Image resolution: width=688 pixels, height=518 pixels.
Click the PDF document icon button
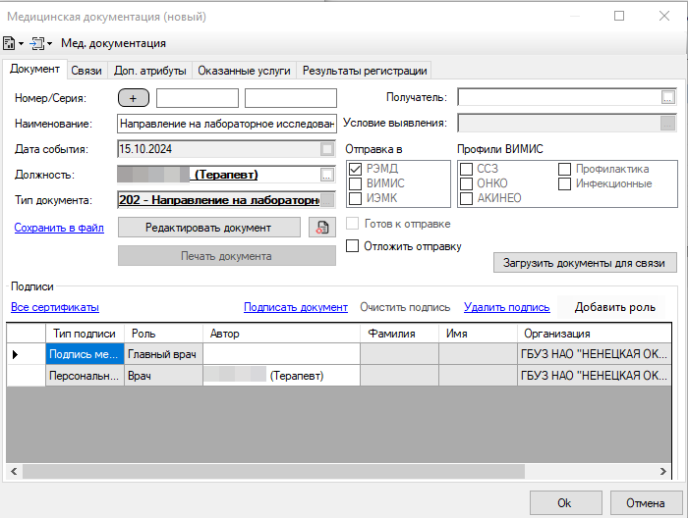322,228
